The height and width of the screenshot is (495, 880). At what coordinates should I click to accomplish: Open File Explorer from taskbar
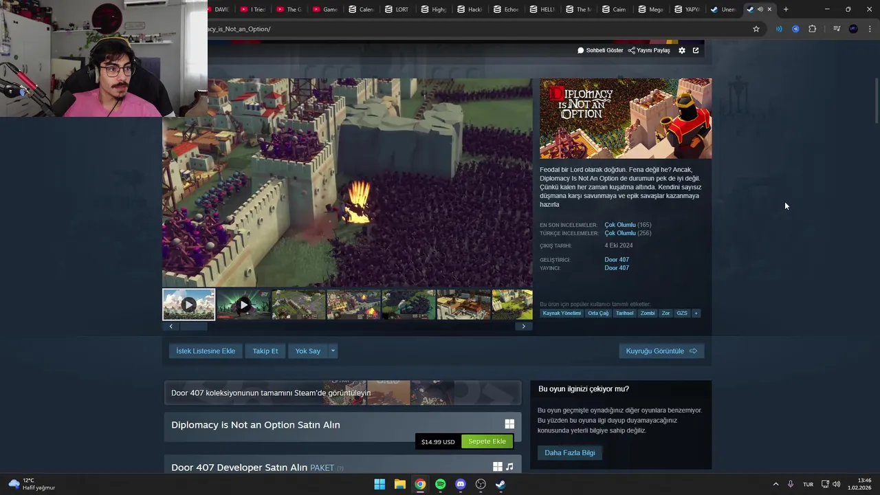[x=399, y=484]
